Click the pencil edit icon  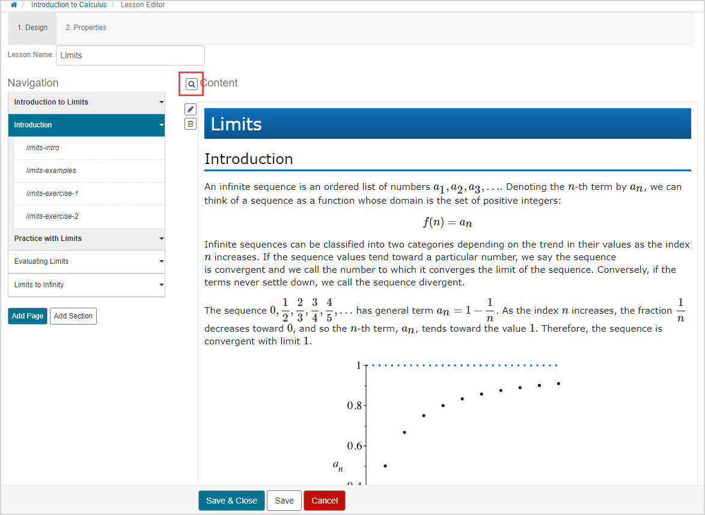[x=191, y=109]
